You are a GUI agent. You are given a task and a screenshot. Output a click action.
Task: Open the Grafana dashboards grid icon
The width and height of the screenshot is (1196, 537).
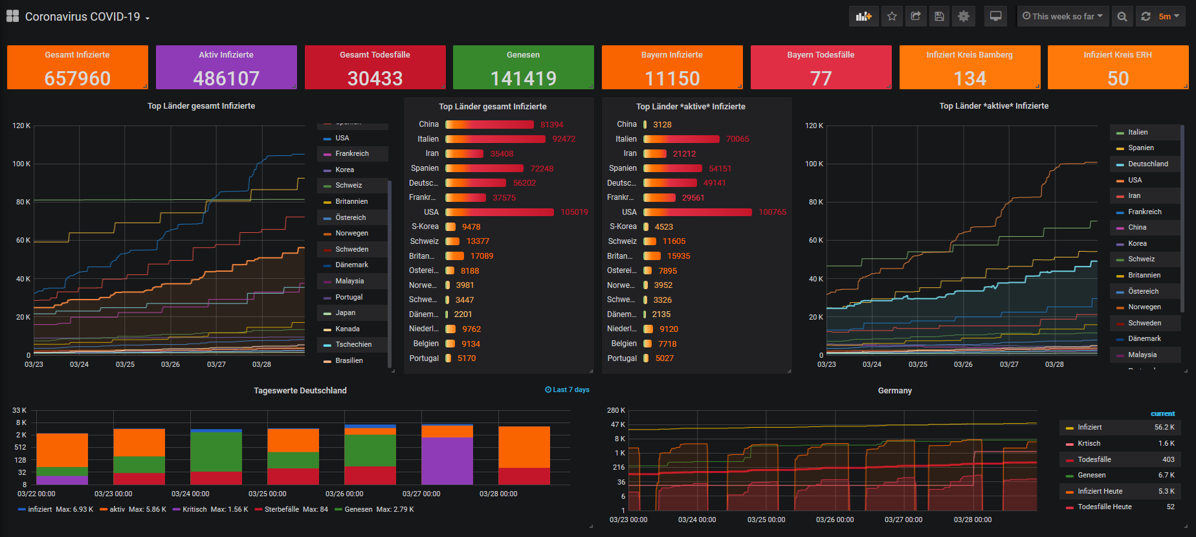click(12, 16)
